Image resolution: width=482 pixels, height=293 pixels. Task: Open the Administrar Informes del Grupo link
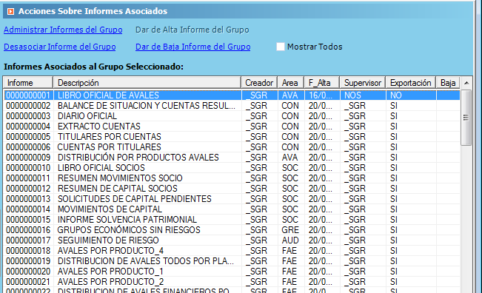point(63,30)
